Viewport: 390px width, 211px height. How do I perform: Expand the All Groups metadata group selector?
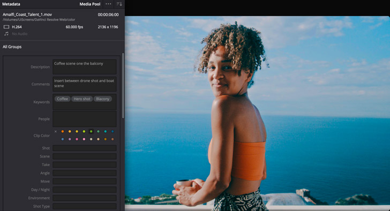[12, 47]
